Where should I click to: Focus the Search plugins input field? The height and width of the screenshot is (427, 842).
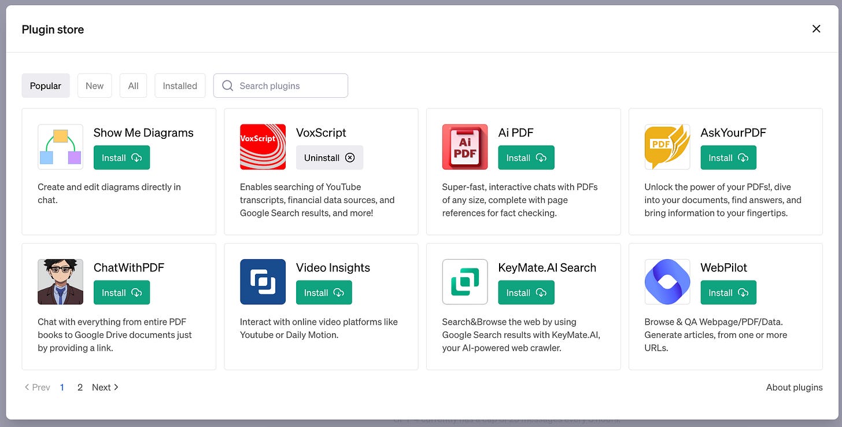coord(280,86)
